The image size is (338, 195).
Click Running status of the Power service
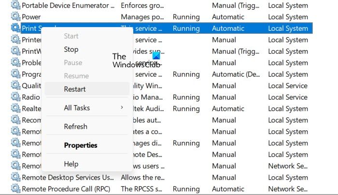[x=186, y=17]
